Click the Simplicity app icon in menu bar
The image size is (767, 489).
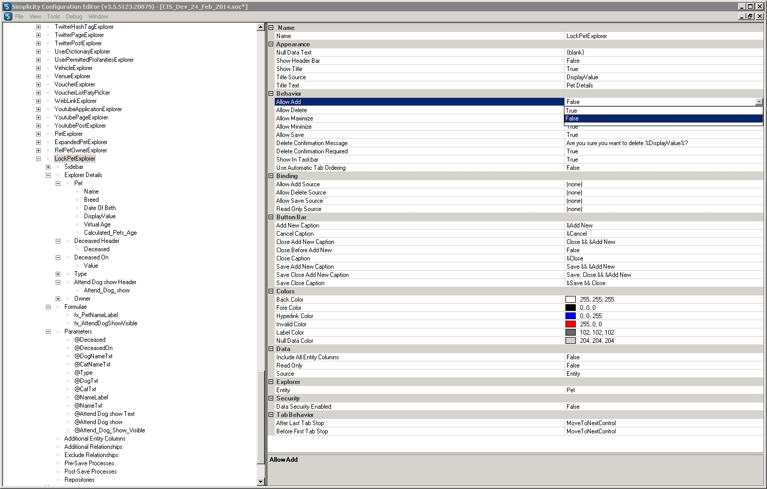tap(8, 16)
